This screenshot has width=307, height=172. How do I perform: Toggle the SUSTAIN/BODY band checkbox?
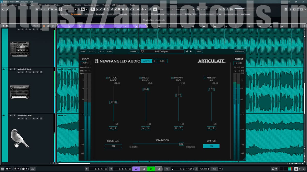[x=172, y=78]
